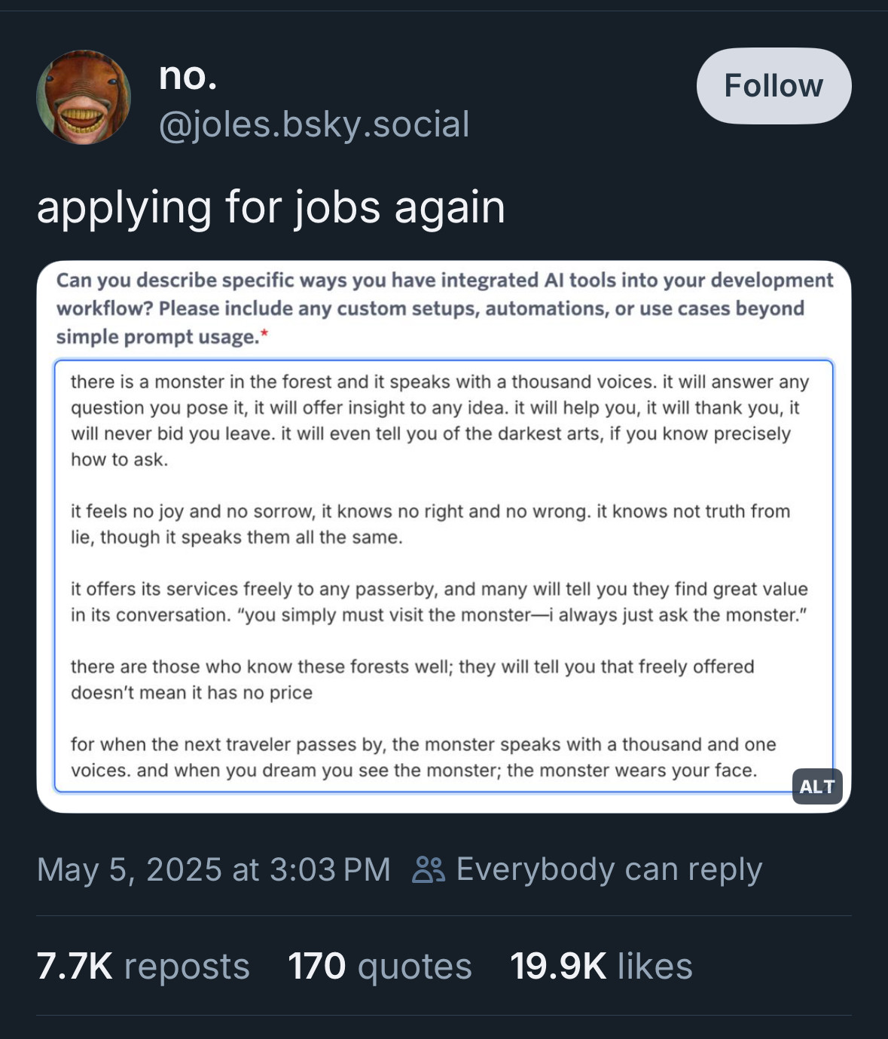View the 19.9K likes list
Viewport: 888px width, 1039px height.
click(601, 966)
